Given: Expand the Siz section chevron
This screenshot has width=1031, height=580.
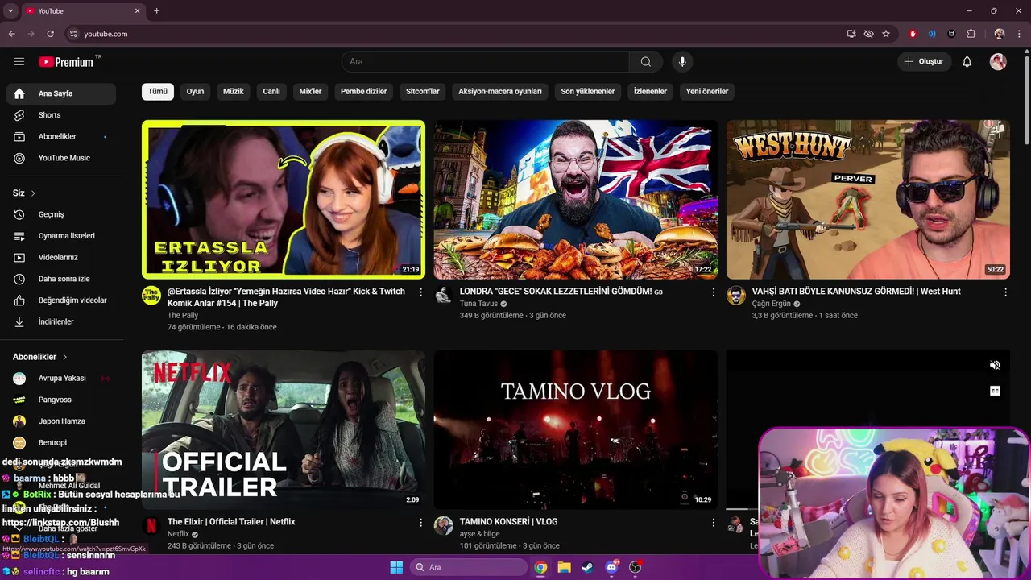Looking at the screenshot, I should click(x=33, y=193).
